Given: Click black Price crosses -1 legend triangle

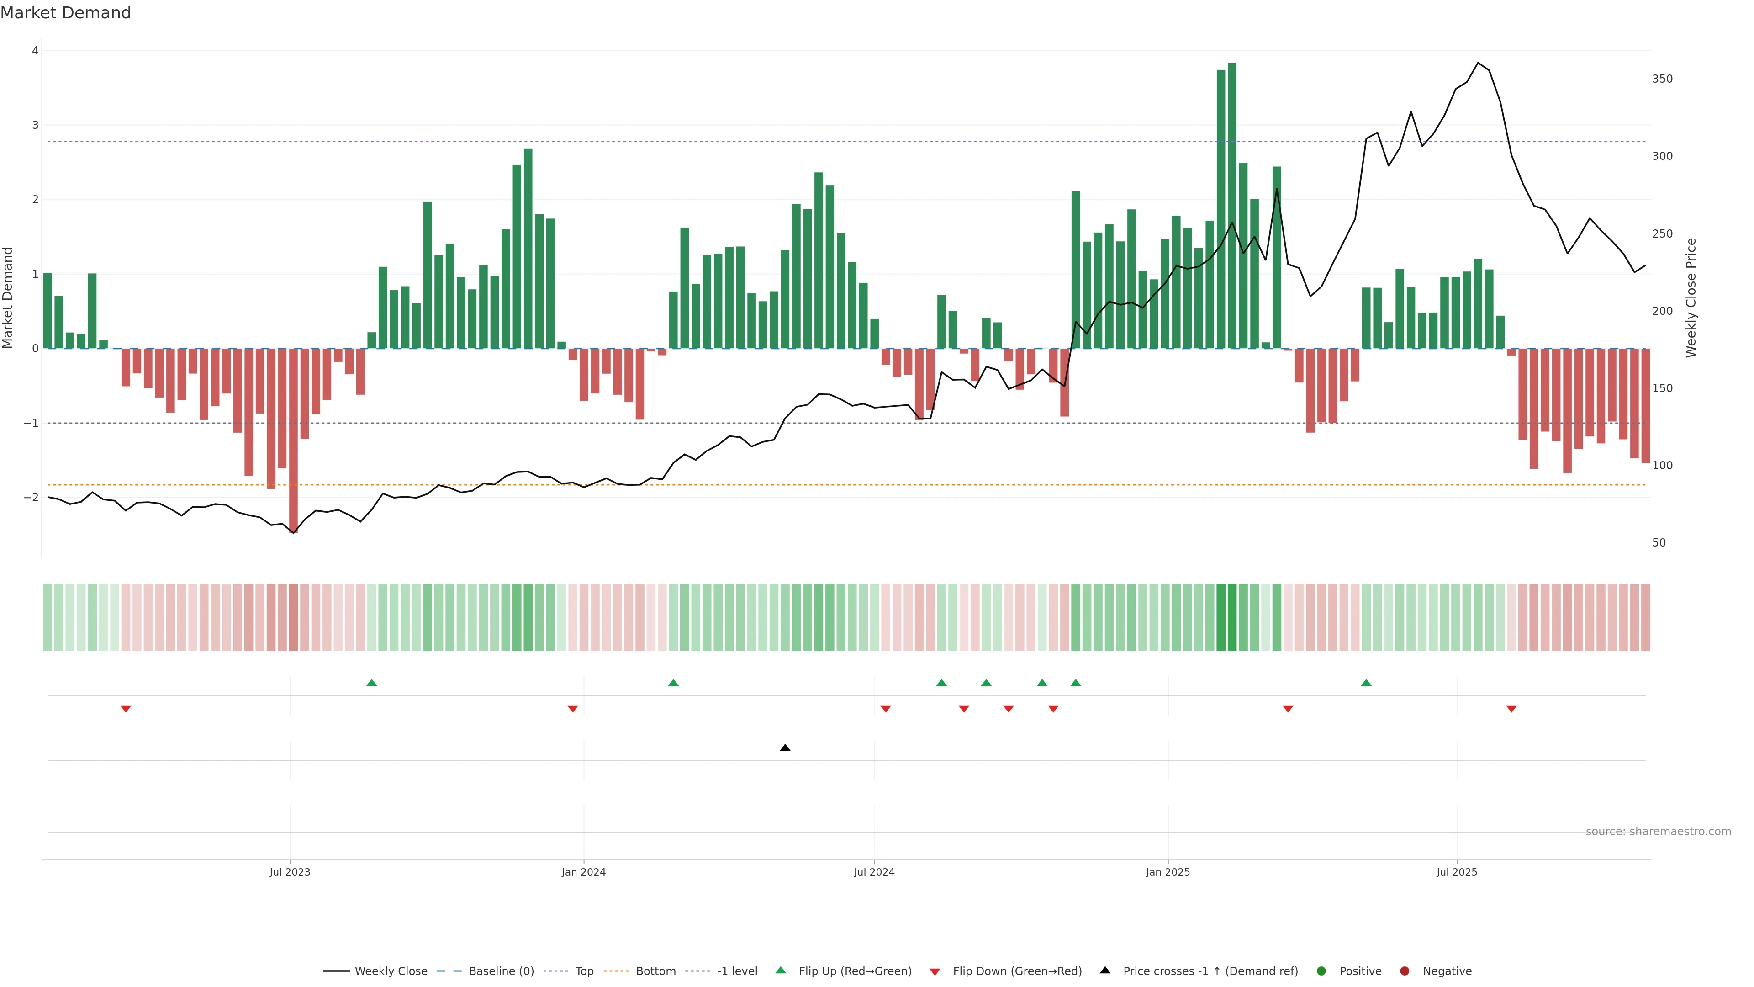Looking at the screenshot, I should pyautogui.click(x=1105, y=971).
